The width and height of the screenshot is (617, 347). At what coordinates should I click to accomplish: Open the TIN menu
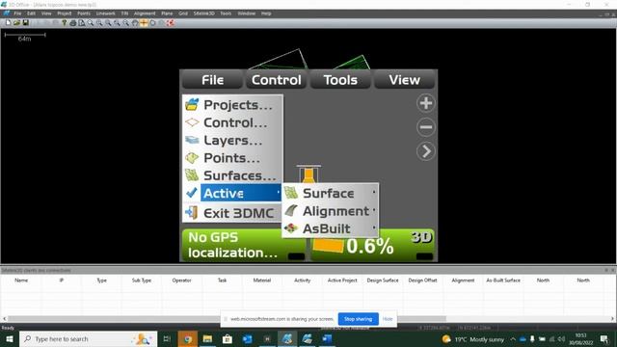[x=124, y=13]
